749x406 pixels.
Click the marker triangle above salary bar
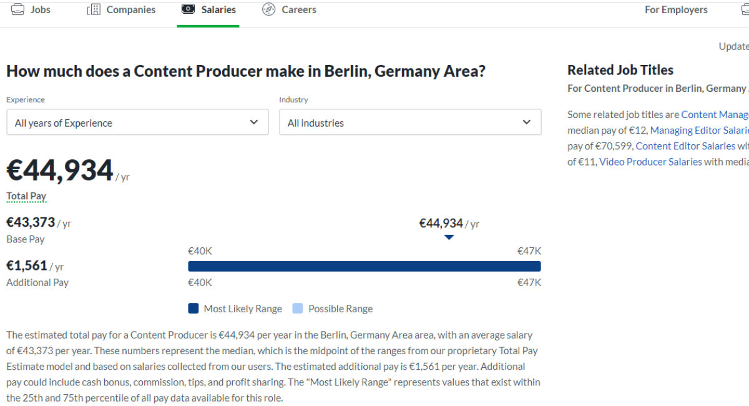click(449, 237)
